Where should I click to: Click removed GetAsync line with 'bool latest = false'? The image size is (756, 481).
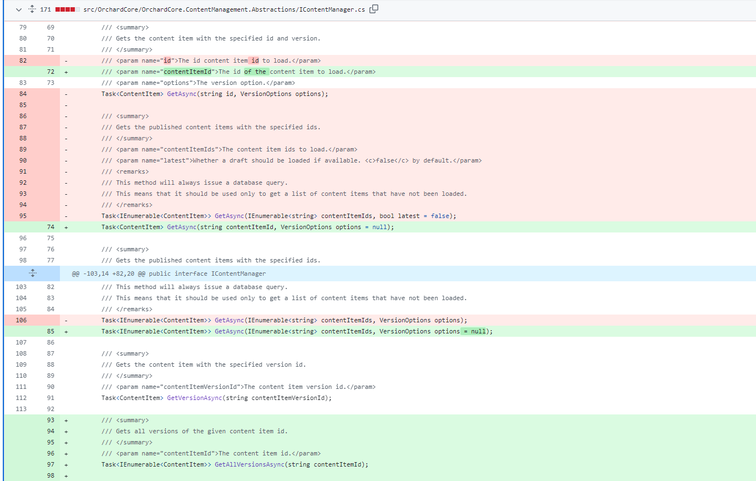(x=278, y=216)
